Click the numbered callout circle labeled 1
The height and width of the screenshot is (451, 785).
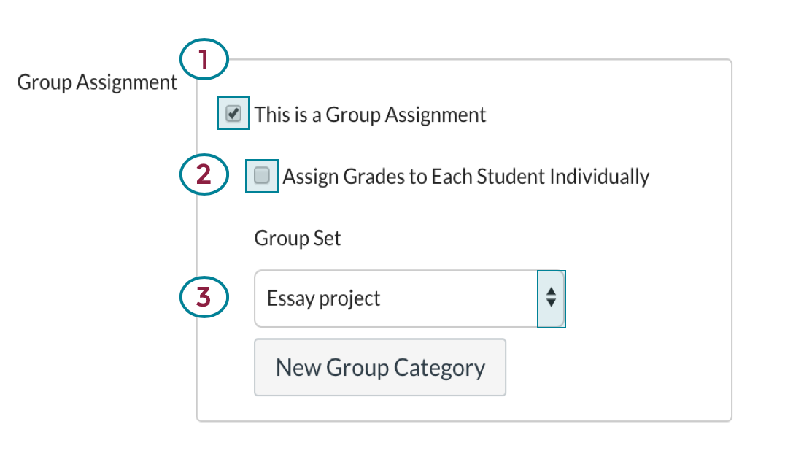204,59
